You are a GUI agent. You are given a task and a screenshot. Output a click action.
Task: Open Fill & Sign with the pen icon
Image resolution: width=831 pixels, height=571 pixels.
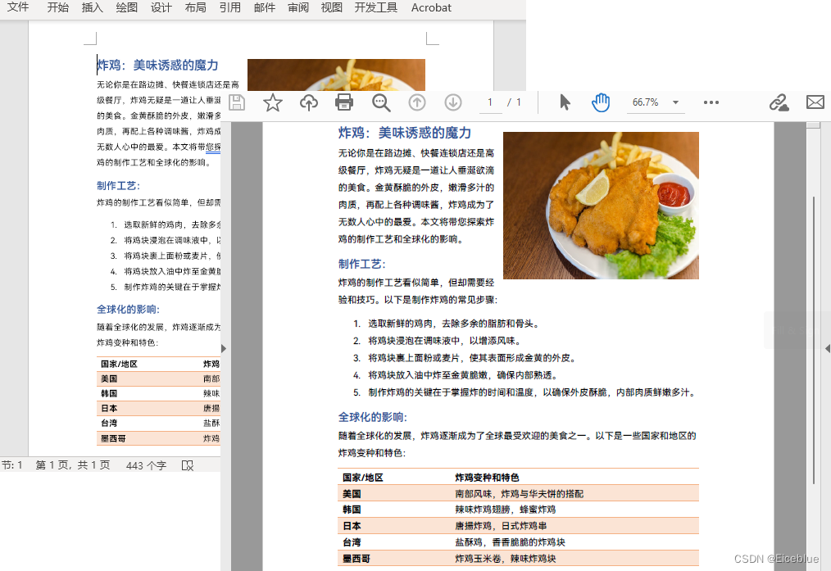pos(779,102)
